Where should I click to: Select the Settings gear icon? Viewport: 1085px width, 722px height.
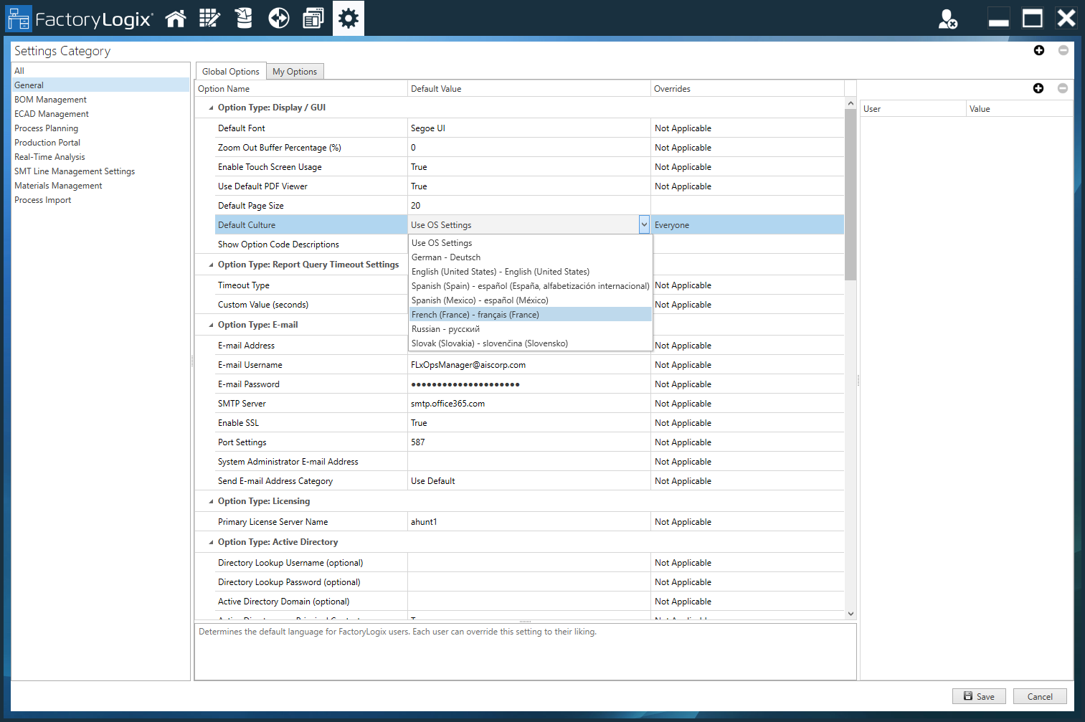tap(349, 19)
